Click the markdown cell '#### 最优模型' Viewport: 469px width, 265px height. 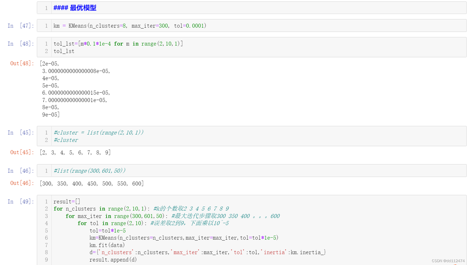(252, 8)
